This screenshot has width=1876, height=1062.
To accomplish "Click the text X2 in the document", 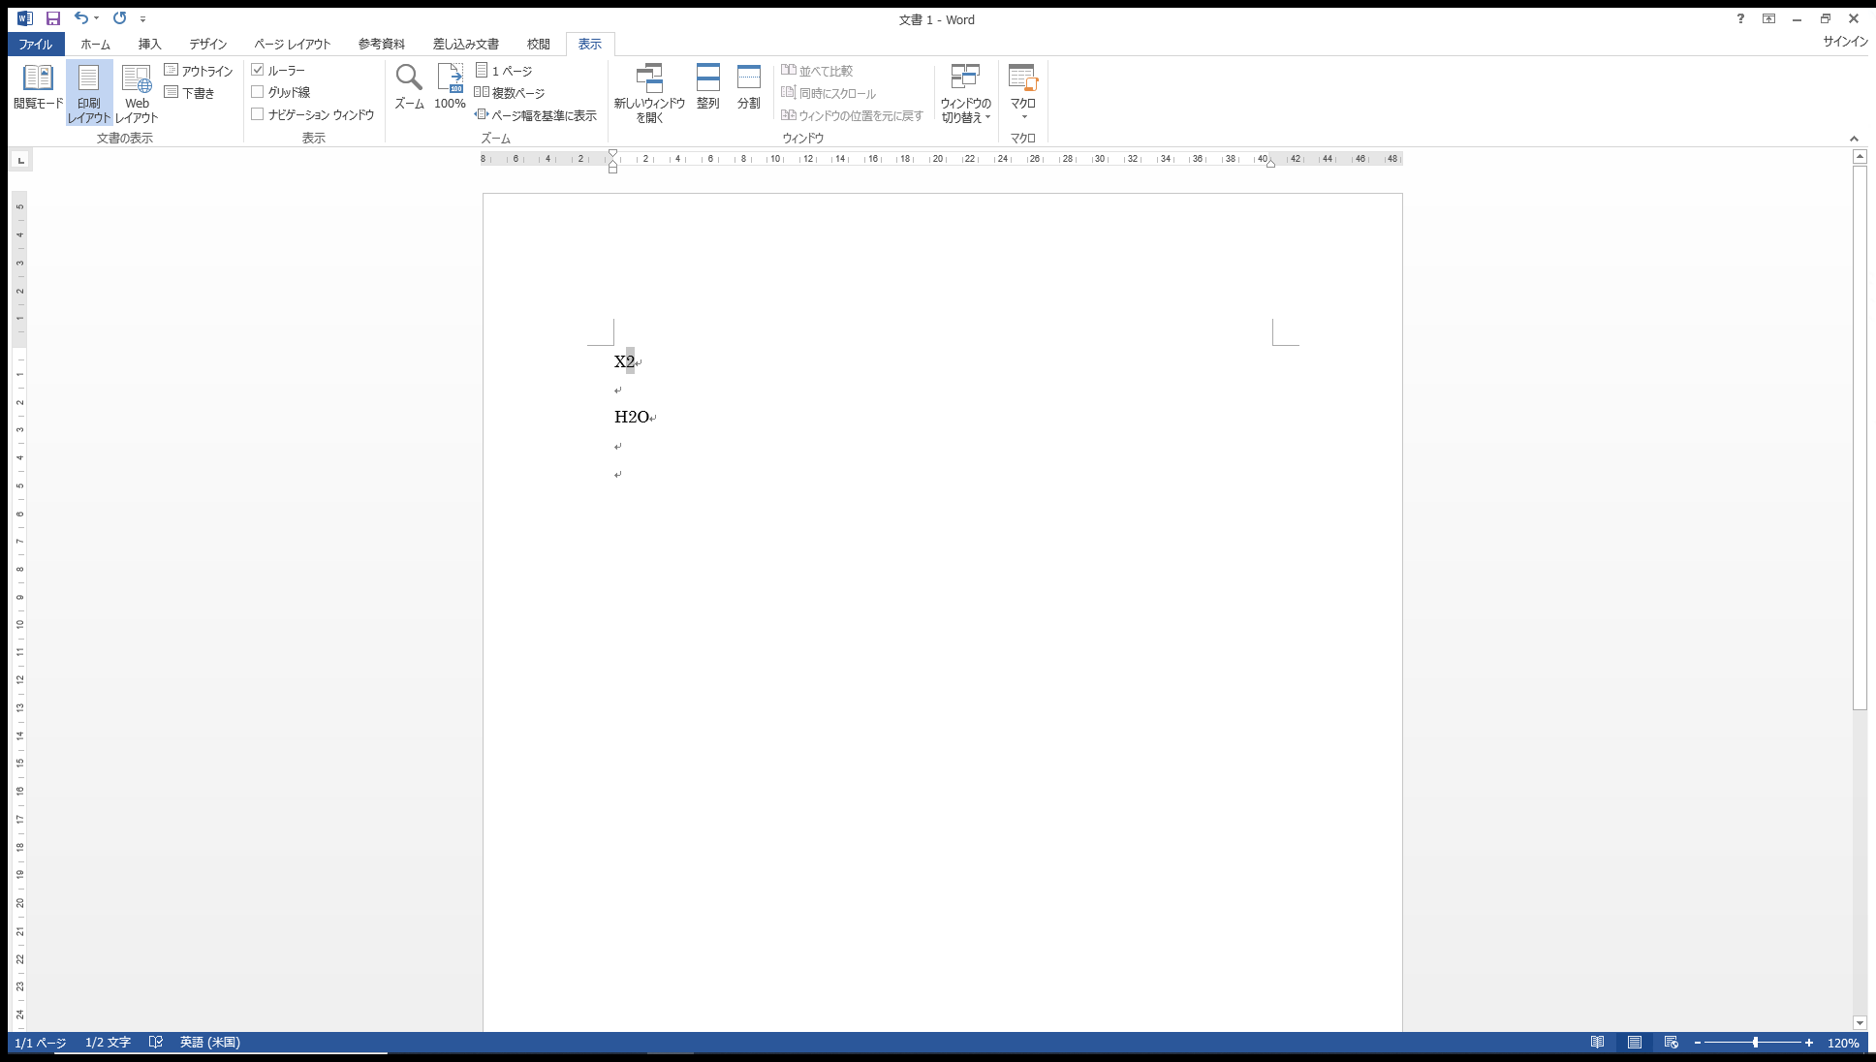I will 624,361.
